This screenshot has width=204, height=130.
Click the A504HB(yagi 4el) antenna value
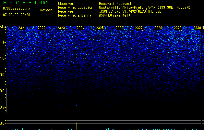pos(114,15)
